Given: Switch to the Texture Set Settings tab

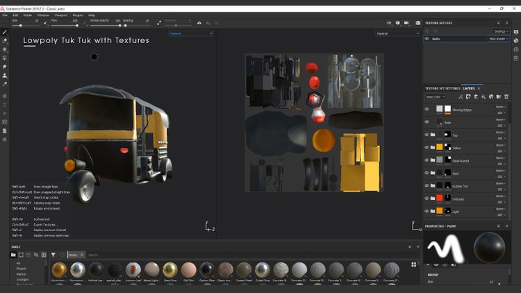Looking at the screenshot, I should click(443, 88).
